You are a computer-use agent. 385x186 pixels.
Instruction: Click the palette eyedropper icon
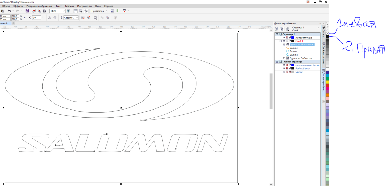(x=327, y=27)
